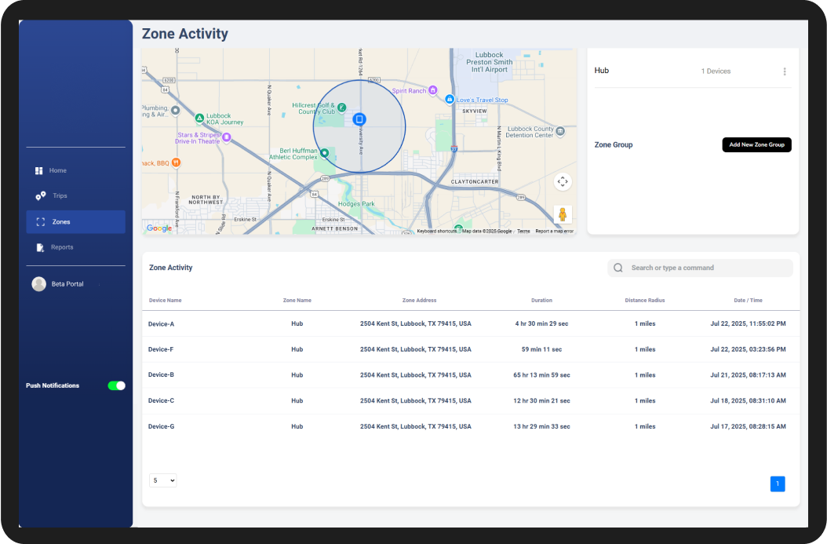Click Device-A row zone address
Viewport: 827px width, 544px height.
coord(416,323)
